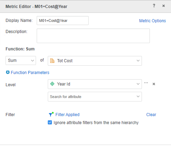This screenshot has height=146, width=171.
Task: Clear the applied filter
Action: (151, 115)
